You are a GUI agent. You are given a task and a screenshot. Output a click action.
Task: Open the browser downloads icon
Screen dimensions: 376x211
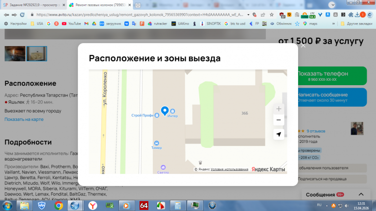357,15
